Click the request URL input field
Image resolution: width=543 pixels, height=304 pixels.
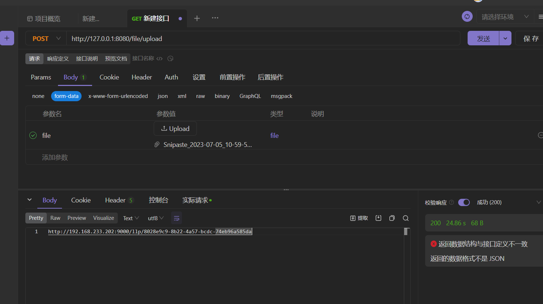pos(263,38)
